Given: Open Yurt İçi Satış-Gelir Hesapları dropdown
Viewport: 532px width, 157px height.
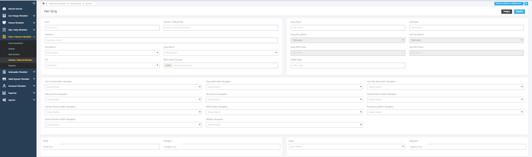Looking at the screenshot, I should coord(123,87).
